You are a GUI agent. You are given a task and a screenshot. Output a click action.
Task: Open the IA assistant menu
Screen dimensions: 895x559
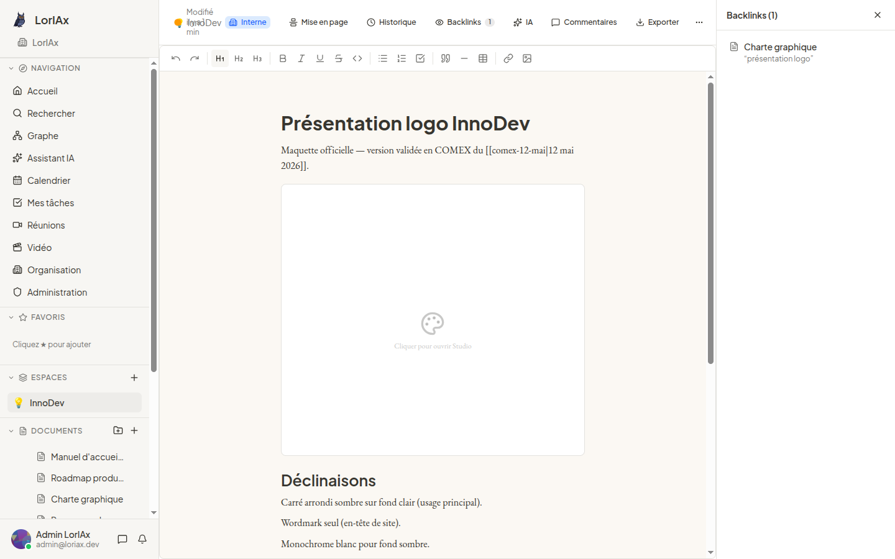coord(523,22)
